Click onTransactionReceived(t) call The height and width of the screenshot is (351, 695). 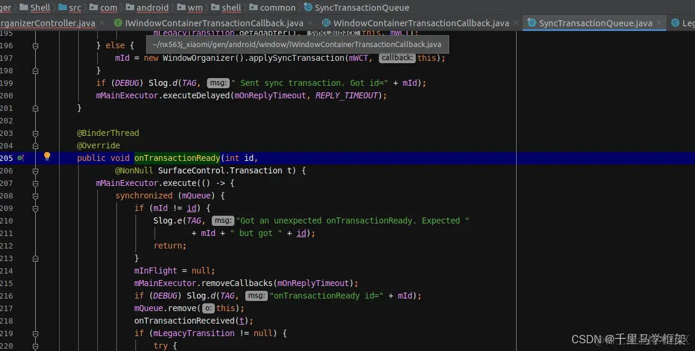click(x=194, y=321)
